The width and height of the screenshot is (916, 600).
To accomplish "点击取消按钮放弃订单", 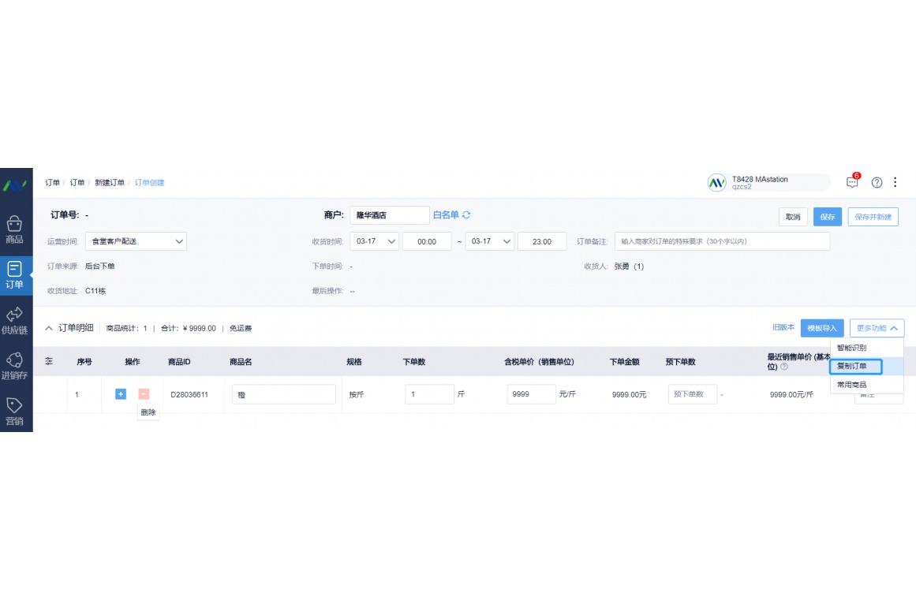I will click(792, 217).
